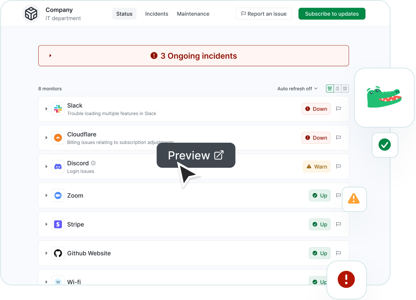This screenshot has width=416, height=300.
Task: Toggle single-column list view layout
Action: [330, 88]
